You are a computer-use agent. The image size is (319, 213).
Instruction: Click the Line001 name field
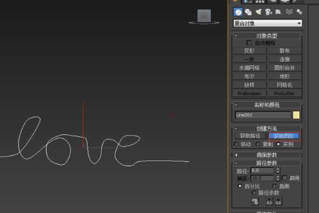pos(263,115)
